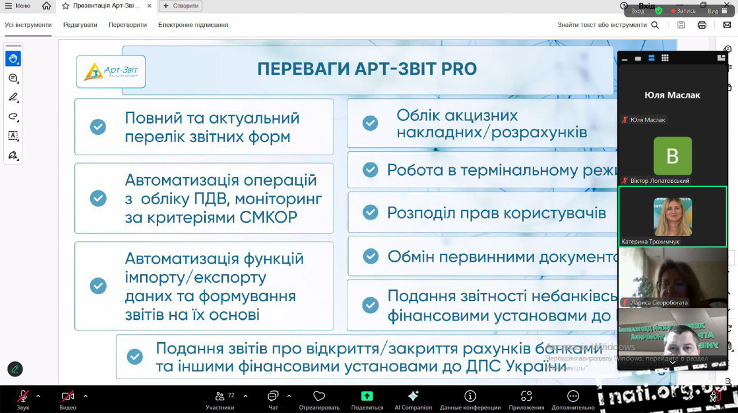Expand the arrow next to Чат
Screen dimensions: 738x413
[289, 396]
